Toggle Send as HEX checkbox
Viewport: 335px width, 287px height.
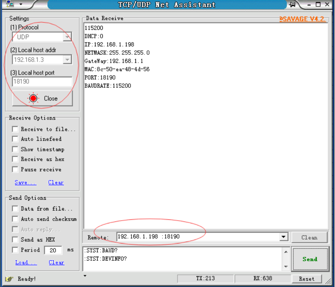[x=15, y=240]
